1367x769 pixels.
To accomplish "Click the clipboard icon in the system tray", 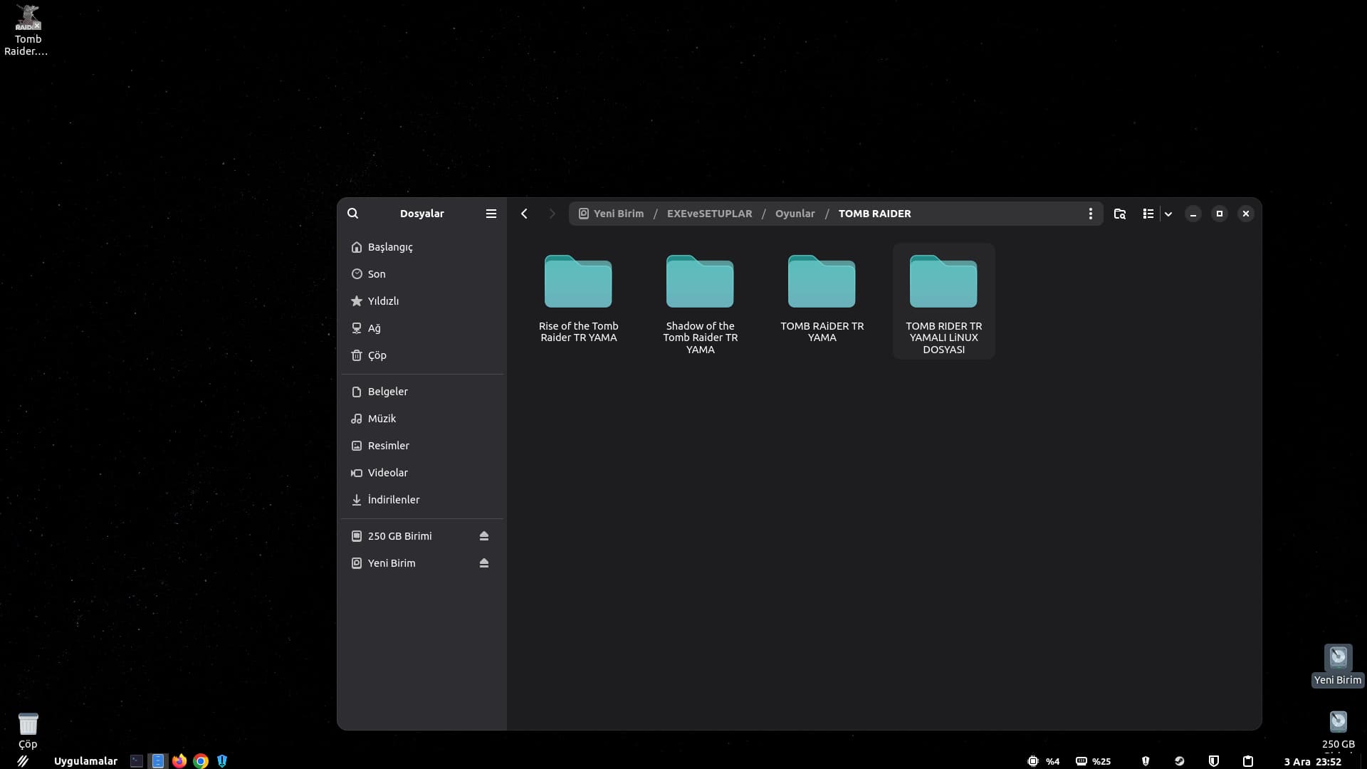I will click(x=1247, y=761).
